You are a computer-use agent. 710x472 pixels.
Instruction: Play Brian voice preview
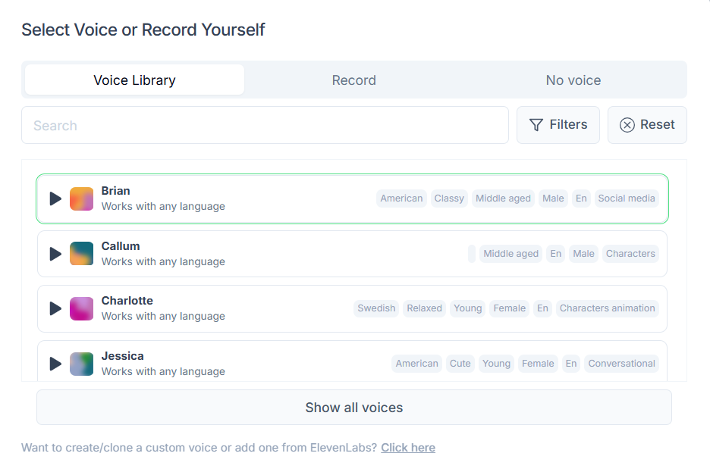(55, 198)
